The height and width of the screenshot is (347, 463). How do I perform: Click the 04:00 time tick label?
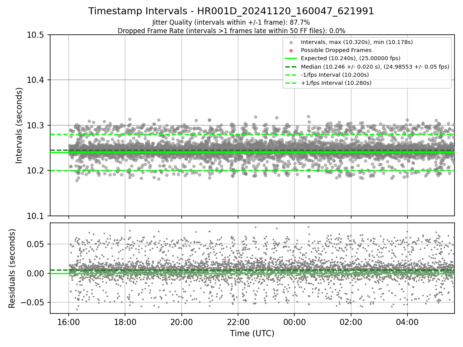click(407, 322)
